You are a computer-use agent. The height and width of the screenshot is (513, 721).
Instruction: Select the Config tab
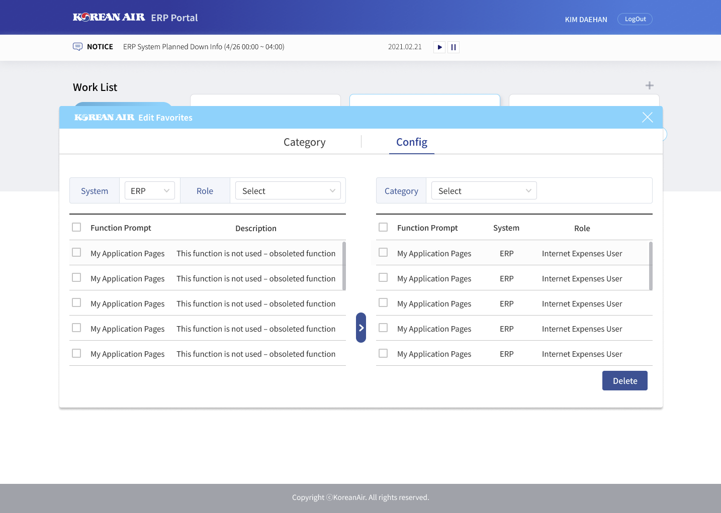[x=411, y=142]
